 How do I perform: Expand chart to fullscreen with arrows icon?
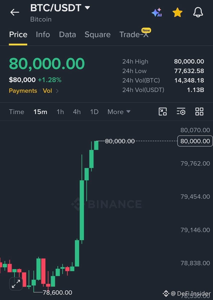pos(16,284)
